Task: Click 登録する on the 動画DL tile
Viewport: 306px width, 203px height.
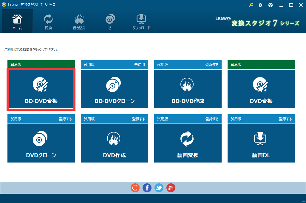Action: coord(285,119)
